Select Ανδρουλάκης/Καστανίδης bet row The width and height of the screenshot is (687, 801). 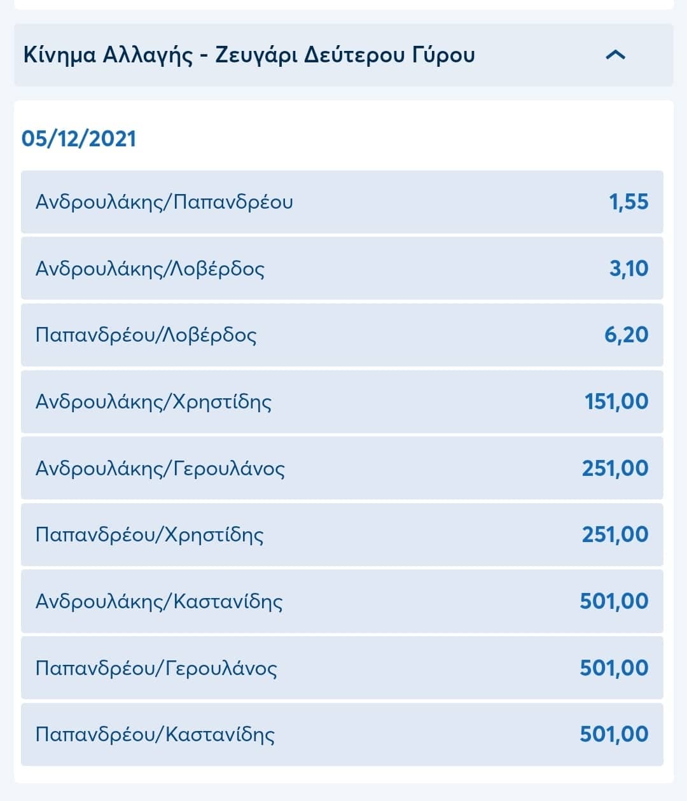pos(342,601)
